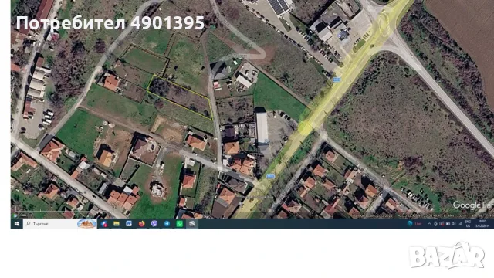The width and height of the screenshot is (494, 278).
Task: Open WhatsApp from the taskbar
Action: [180, 224]
